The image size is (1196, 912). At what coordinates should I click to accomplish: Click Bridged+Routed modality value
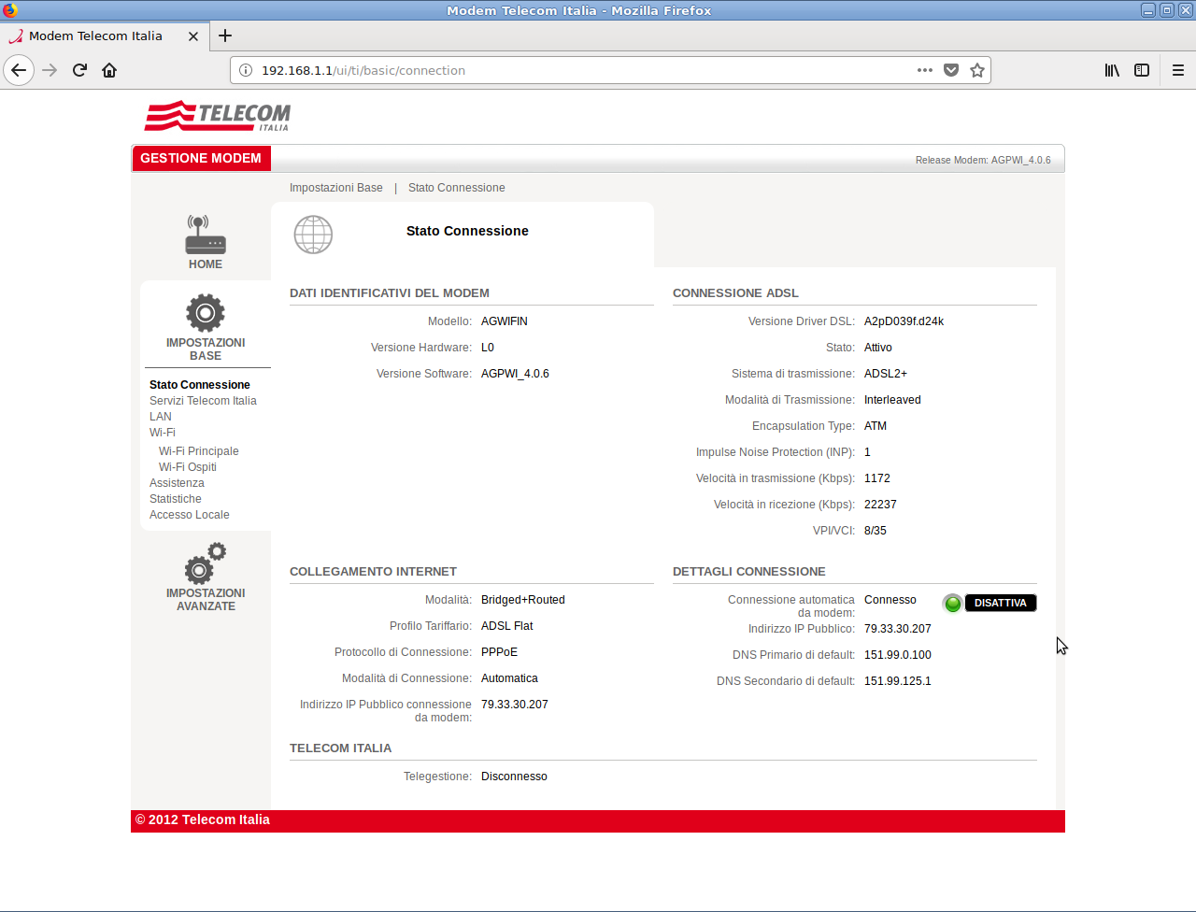(x=523, y=600)
